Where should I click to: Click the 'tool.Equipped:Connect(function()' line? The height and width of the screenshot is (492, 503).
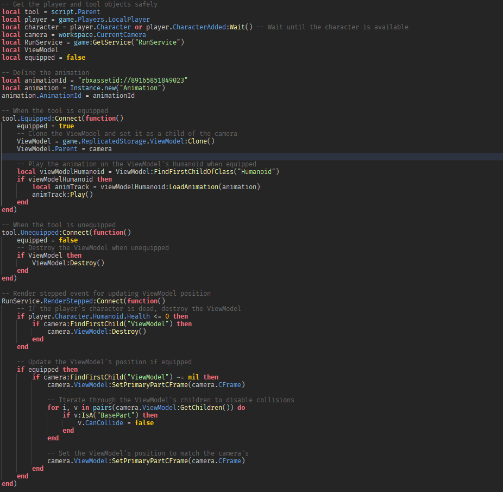(x=62, y=119)
